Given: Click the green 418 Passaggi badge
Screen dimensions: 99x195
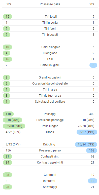Looking at the screenshot, I should tap(8, 114).
